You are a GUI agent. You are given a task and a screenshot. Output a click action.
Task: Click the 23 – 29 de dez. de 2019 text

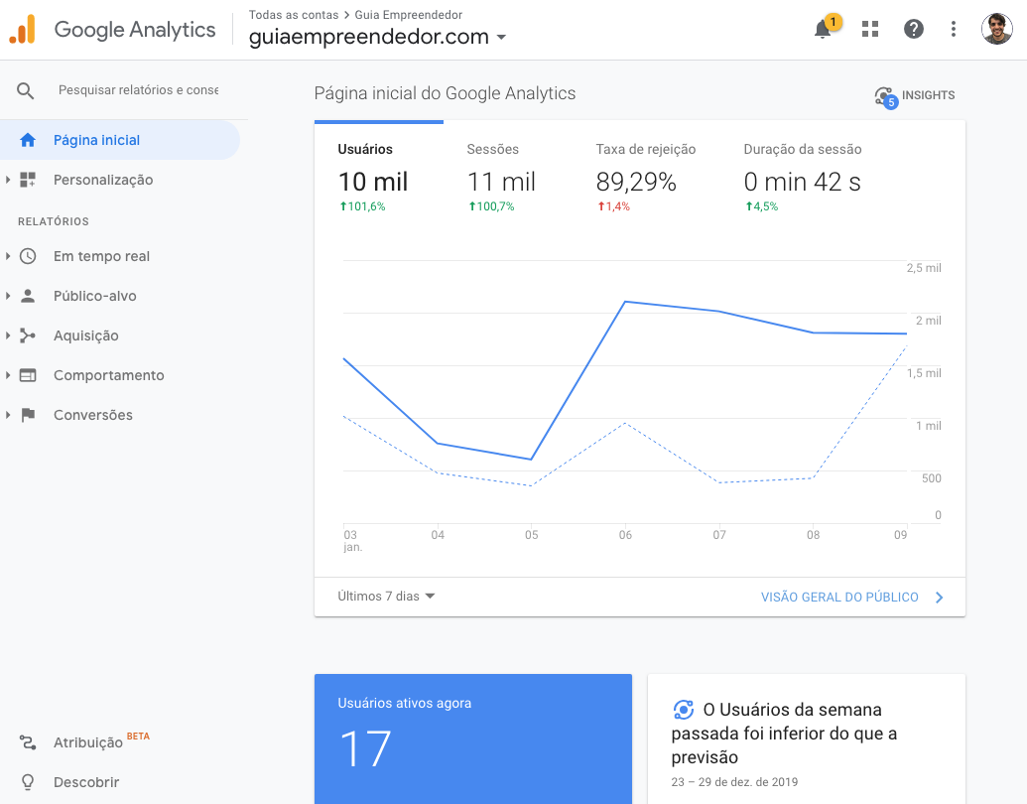pos(734,782)
